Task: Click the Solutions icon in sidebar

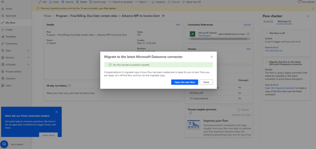Action: click(x=3, y=78)
